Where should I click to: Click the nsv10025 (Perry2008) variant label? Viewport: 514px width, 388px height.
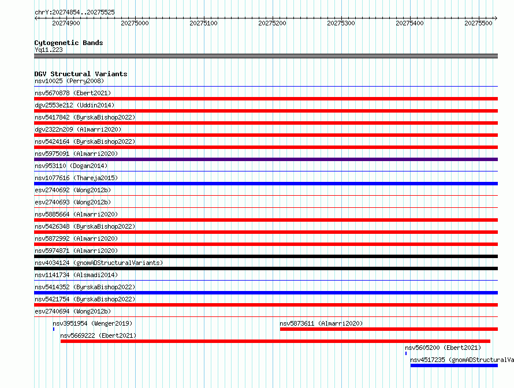[69, 81]
